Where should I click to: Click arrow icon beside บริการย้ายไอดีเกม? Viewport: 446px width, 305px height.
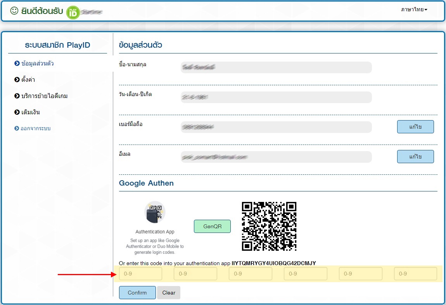point(17,96)
